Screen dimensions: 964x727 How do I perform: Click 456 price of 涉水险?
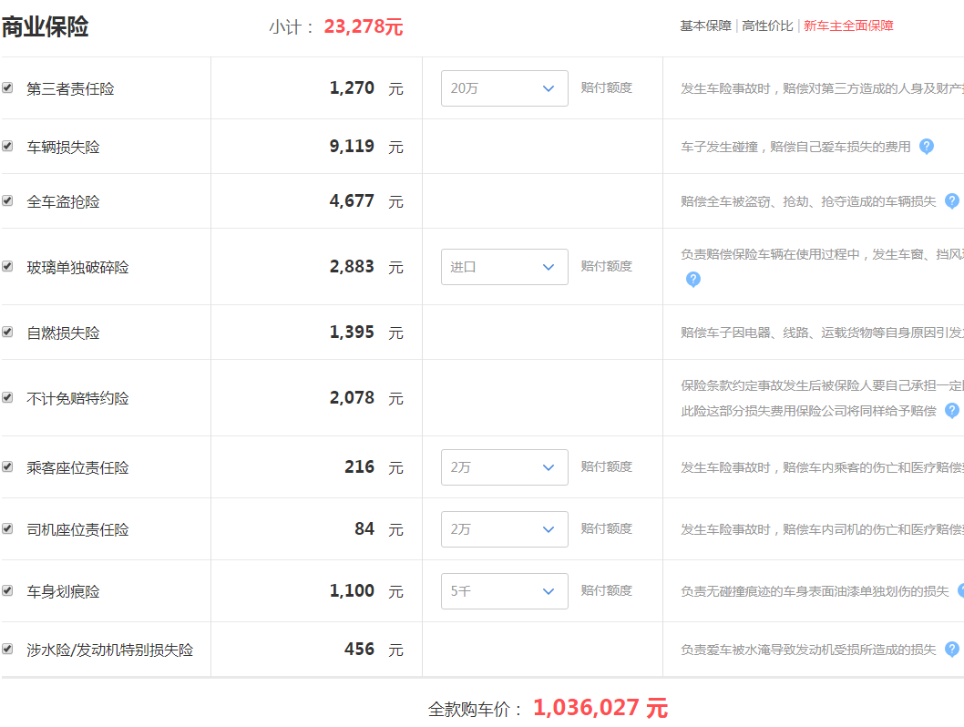[360, 649]
